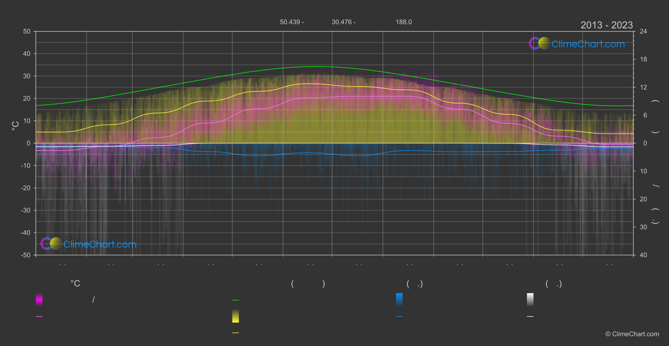Click the ClimeChart.com logo icon above the legend
The image size is (669, 346).
pyautogui.click(x=52, y=243)
